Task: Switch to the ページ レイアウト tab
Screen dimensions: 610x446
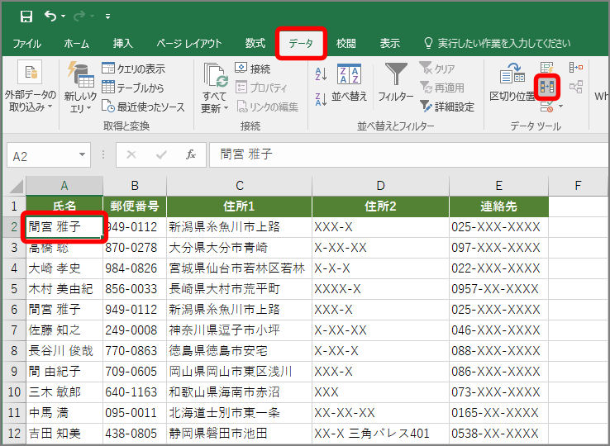Action: tap(188, 43)
